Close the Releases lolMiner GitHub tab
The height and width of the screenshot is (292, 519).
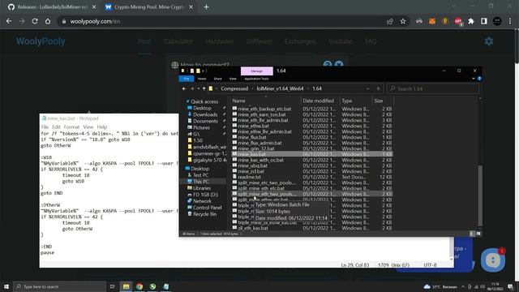tap(94, 7)
